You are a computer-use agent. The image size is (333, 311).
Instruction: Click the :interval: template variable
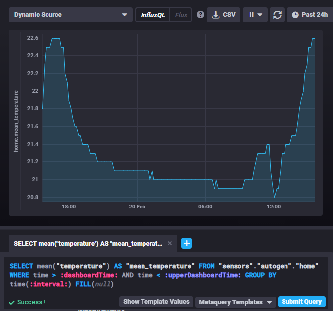pyautogui.click(x=48, y=284)
